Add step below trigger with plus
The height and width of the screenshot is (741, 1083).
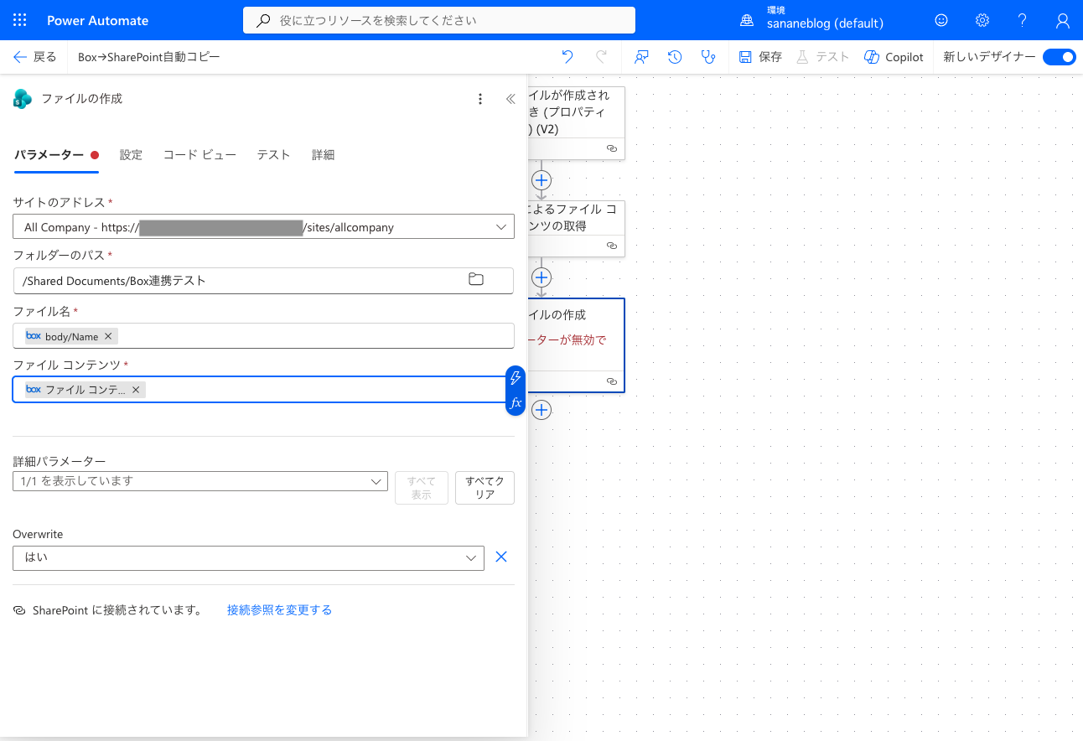(x=541, y=180)
